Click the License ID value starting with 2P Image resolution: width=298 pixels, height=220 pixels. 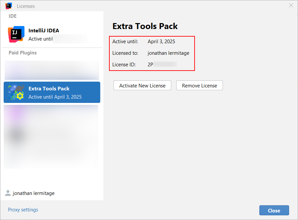[162, 65]
